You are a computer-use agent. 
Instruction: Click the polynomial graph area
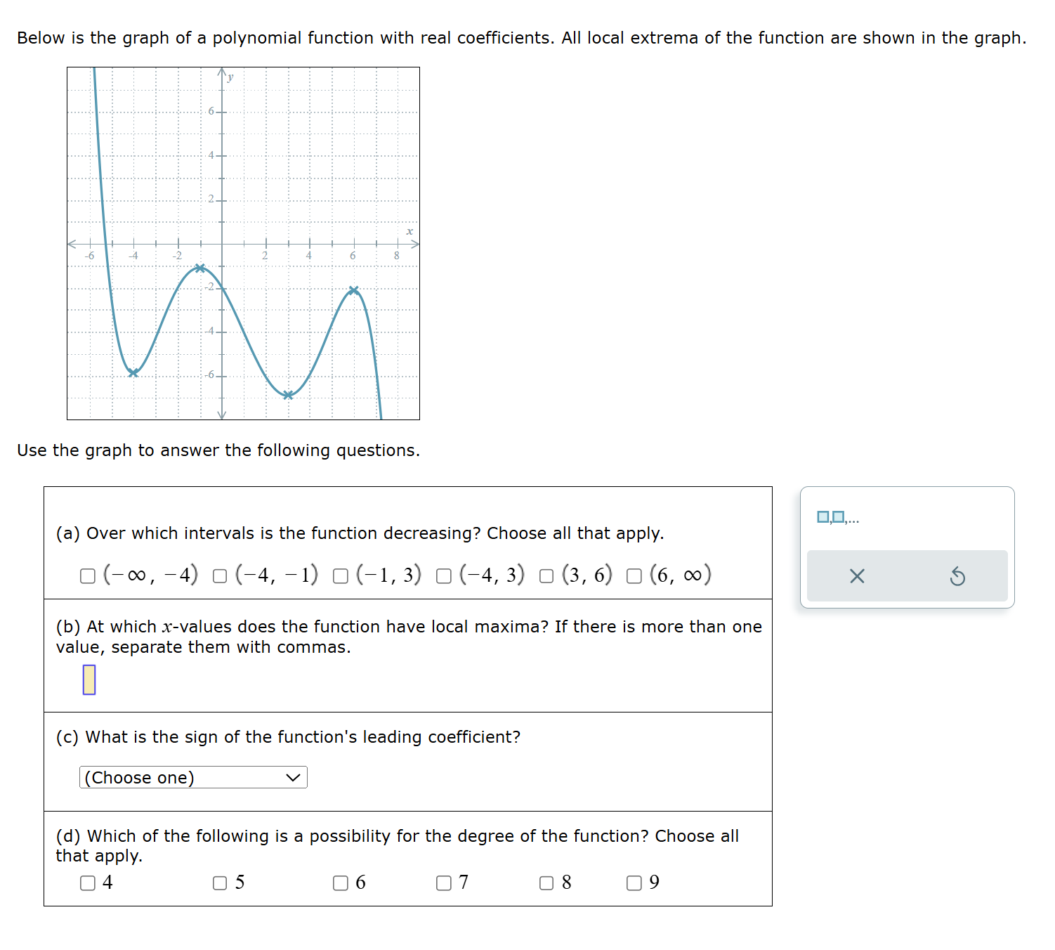click(x=242, y=242)
